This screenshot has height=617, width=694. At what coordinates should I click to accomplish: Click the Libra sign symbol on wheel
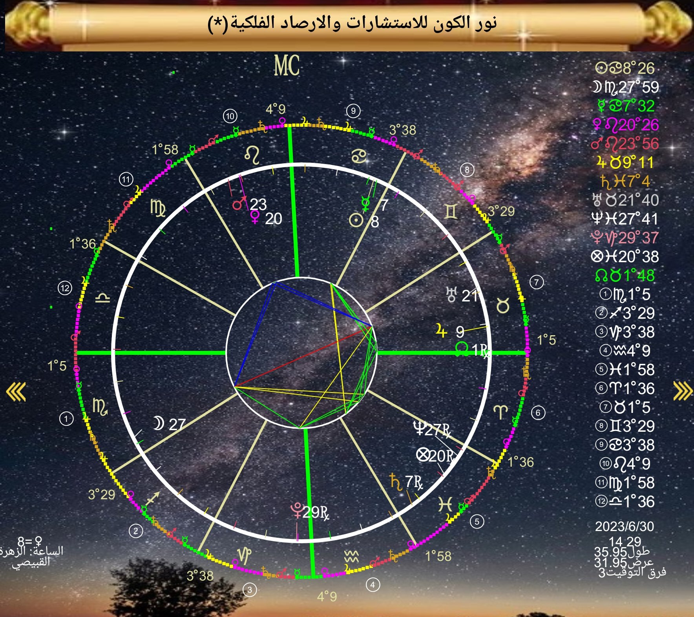tap(102, 298)
